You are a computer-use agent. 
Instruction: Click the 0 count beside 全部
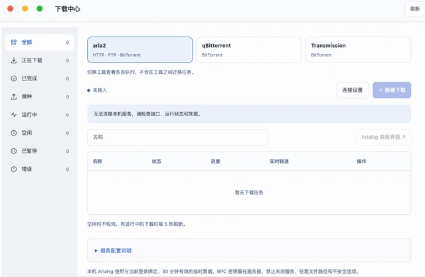(68, 43)
